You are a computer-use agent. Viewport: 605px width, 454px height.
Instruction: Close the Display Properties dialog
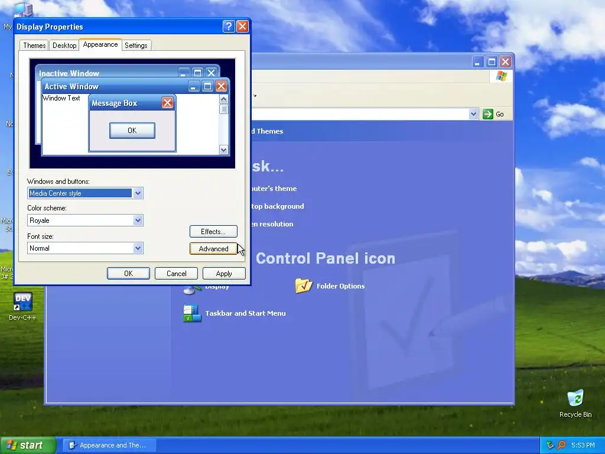pos(242,26)
